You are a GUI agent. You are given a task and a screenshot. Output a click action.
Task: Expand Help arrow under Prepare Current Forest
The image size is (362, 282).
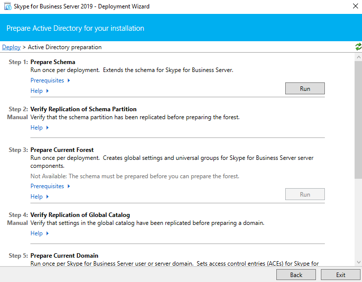[48, 197]
